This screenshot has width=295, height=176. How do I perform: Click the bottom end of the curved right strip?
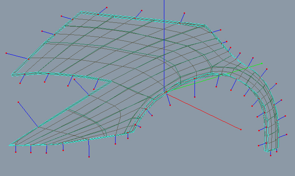pyautogui.click(x=271, y=151)
